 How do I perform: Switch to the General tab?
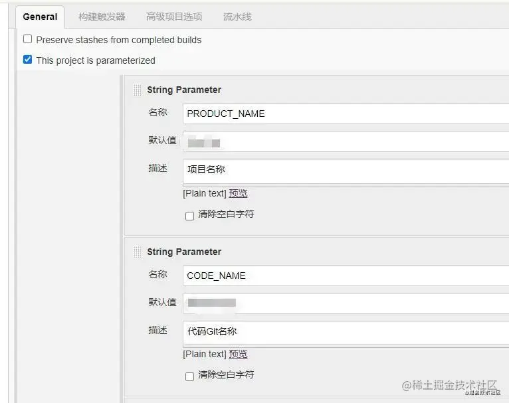(40, 17)
